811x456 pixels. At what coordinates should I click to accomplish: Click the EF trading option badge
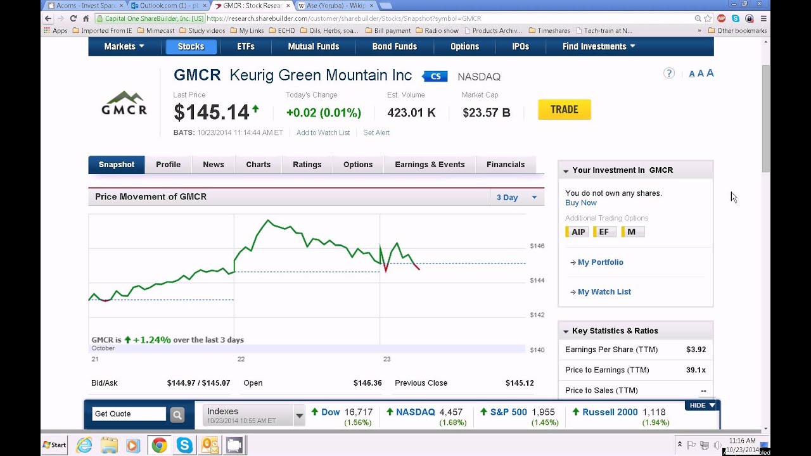(x=604, y=232)
